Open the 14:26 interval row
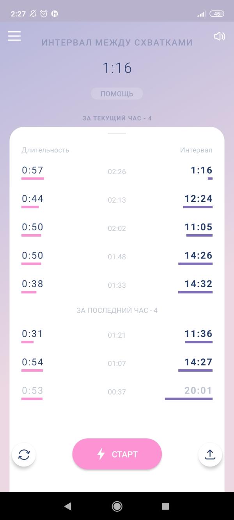Image resolution: width=234 pixels, height=520 pixels. [x=117, y=256]
